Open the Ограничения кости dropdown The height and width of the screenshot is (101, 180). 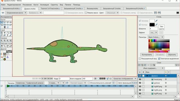(x=16, y=13)
